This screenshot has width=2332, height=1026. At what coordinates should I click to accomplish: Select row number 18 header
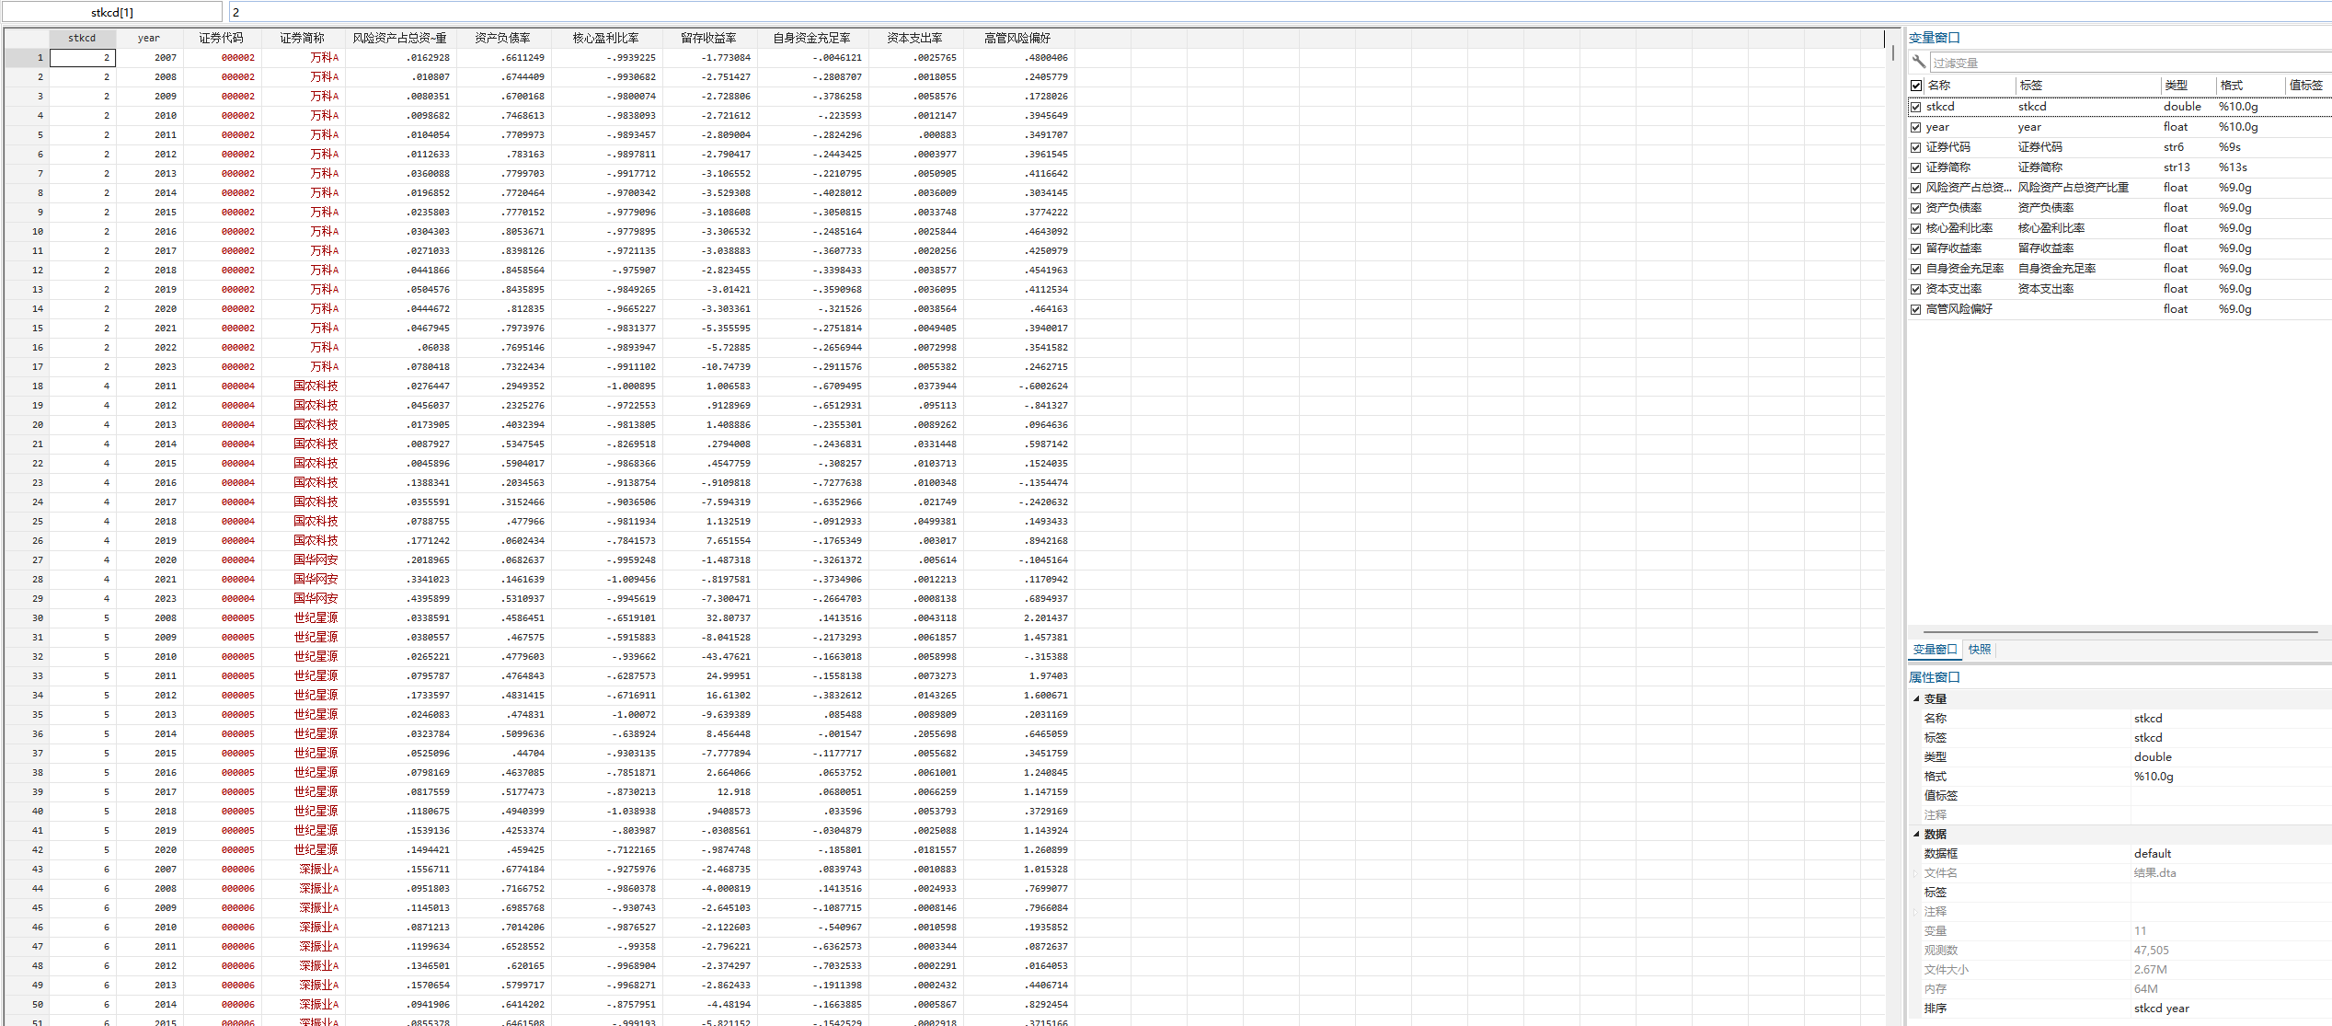(x=28, y=386)
